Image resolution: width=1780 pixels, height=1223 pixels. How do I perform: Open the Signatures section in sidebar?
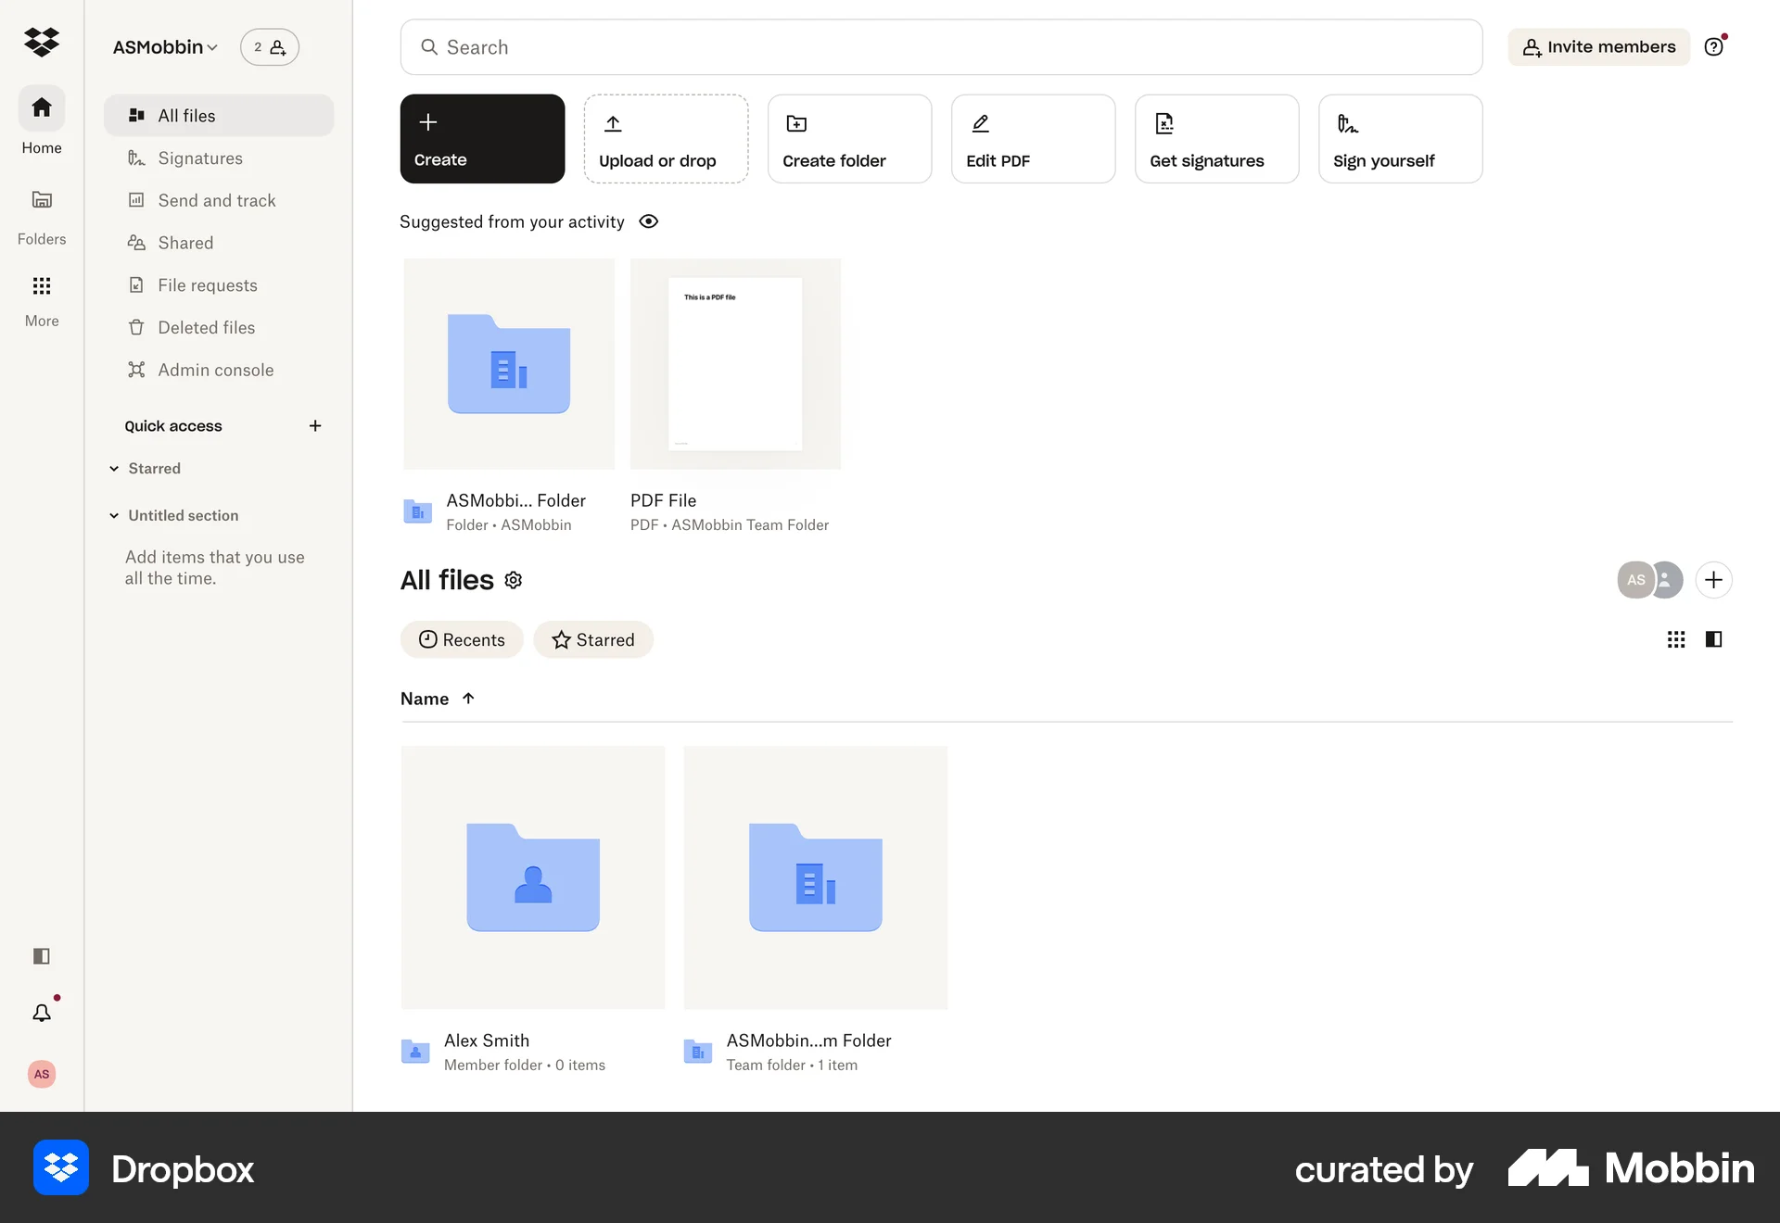click(x=199, y=158)
